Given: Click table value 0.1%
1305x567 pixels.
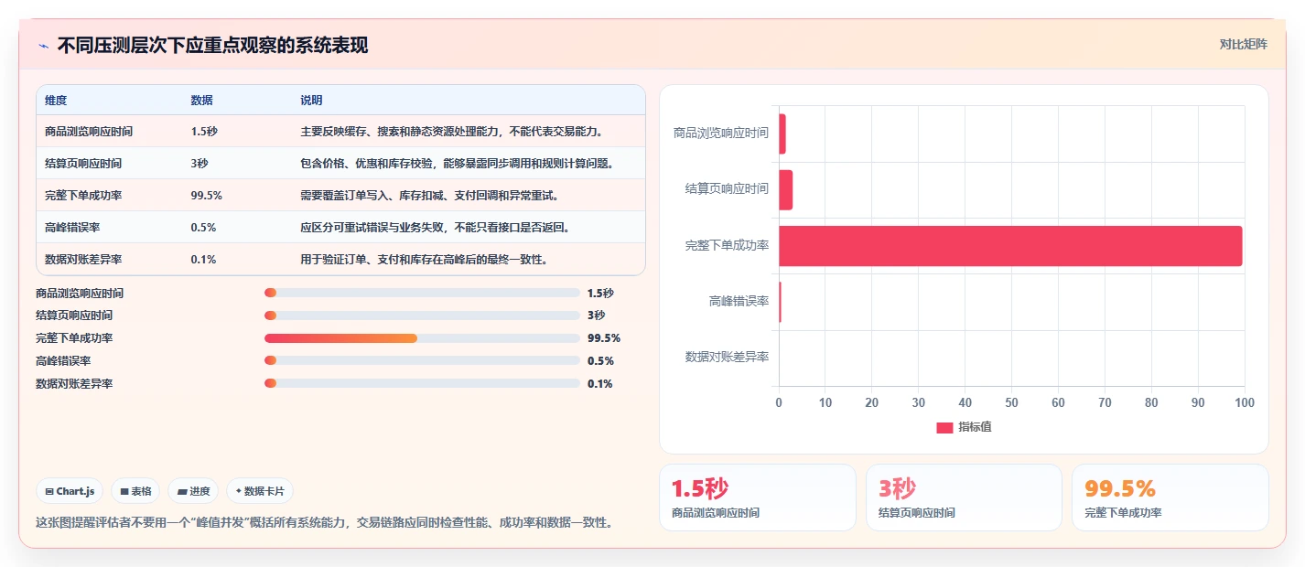Looking at the screenshot, I should point(203,260).
